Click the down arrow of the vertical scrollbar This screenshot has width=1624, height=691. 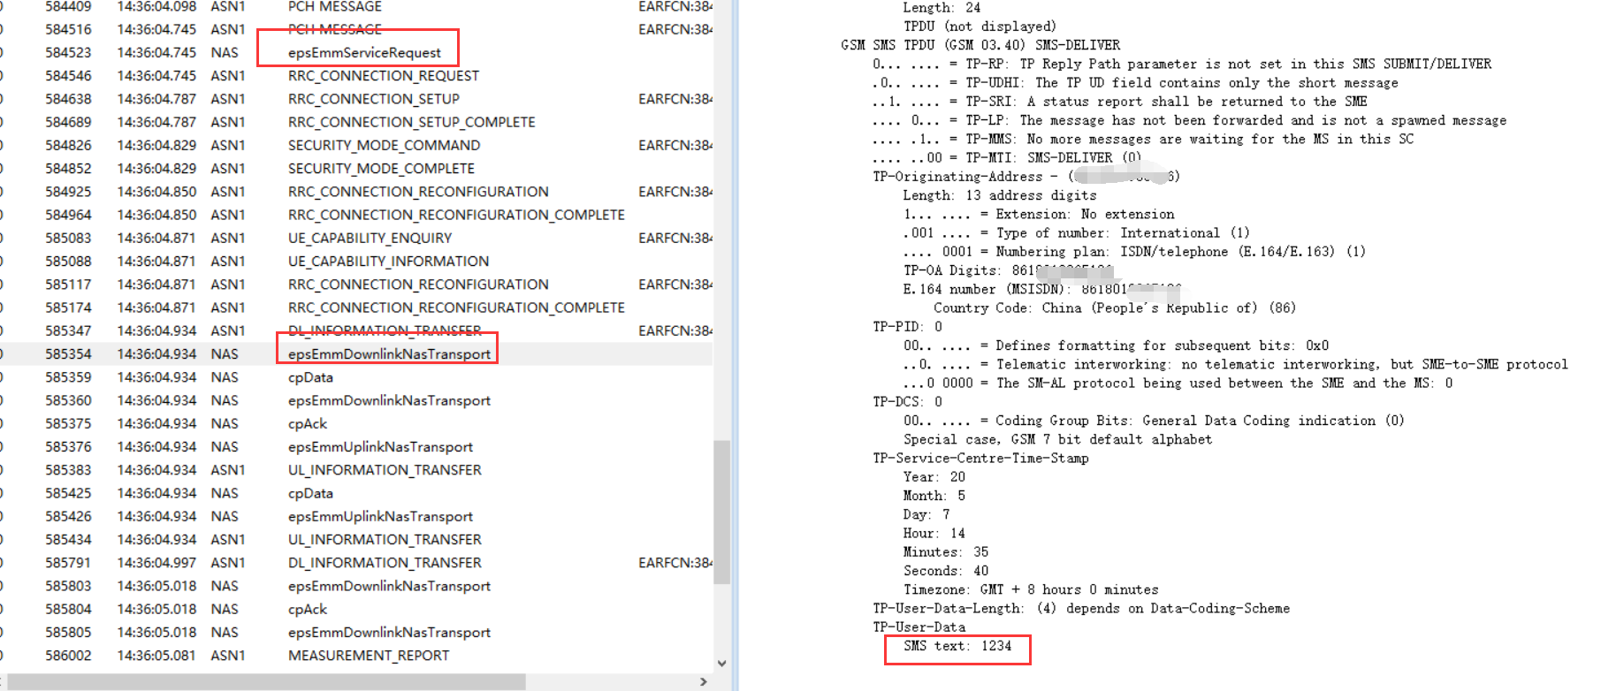tap(721, 663)
